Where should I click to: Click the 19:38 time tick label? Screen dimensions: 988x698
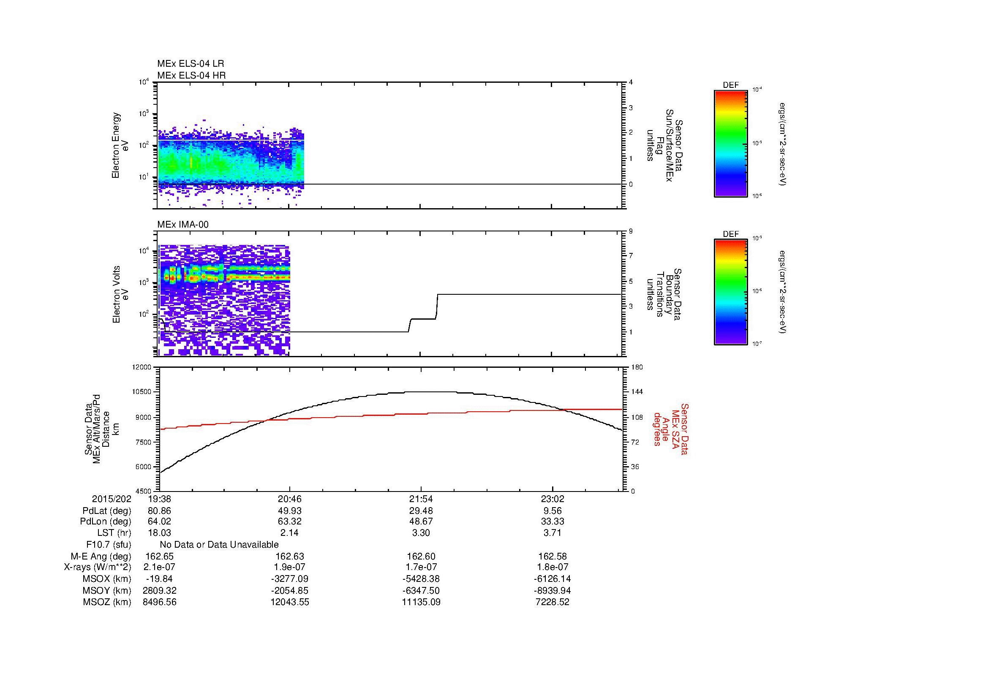[x=159, y=499]
